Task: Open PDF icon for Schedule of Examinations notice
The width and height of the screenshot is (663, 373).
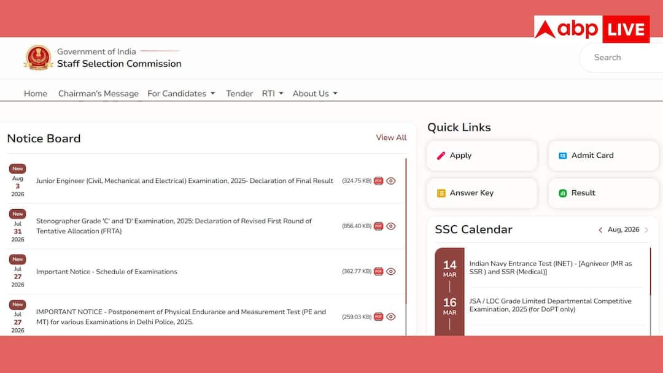Action: (x=378, y=271)
